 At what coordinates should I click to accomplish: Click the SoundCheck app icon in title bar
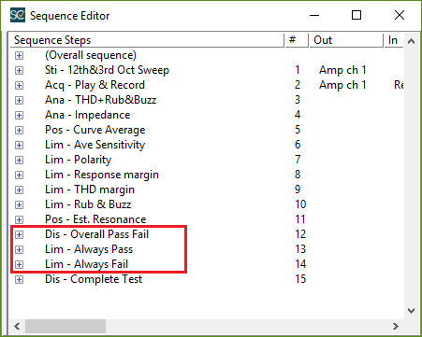click(x=18, y=15)
